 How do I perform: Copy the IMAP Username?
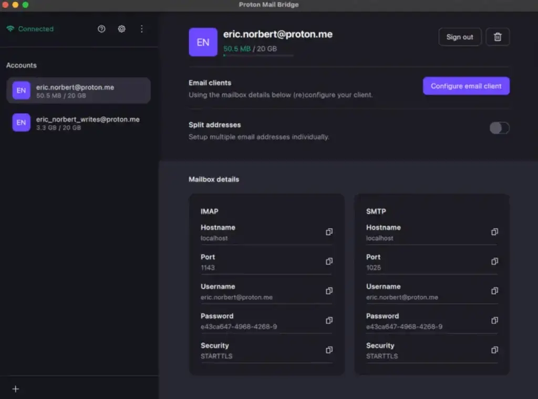pos(329,291)
